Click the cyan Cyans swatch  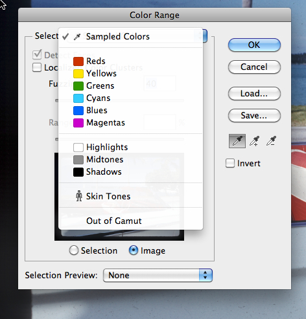point(78,98)
